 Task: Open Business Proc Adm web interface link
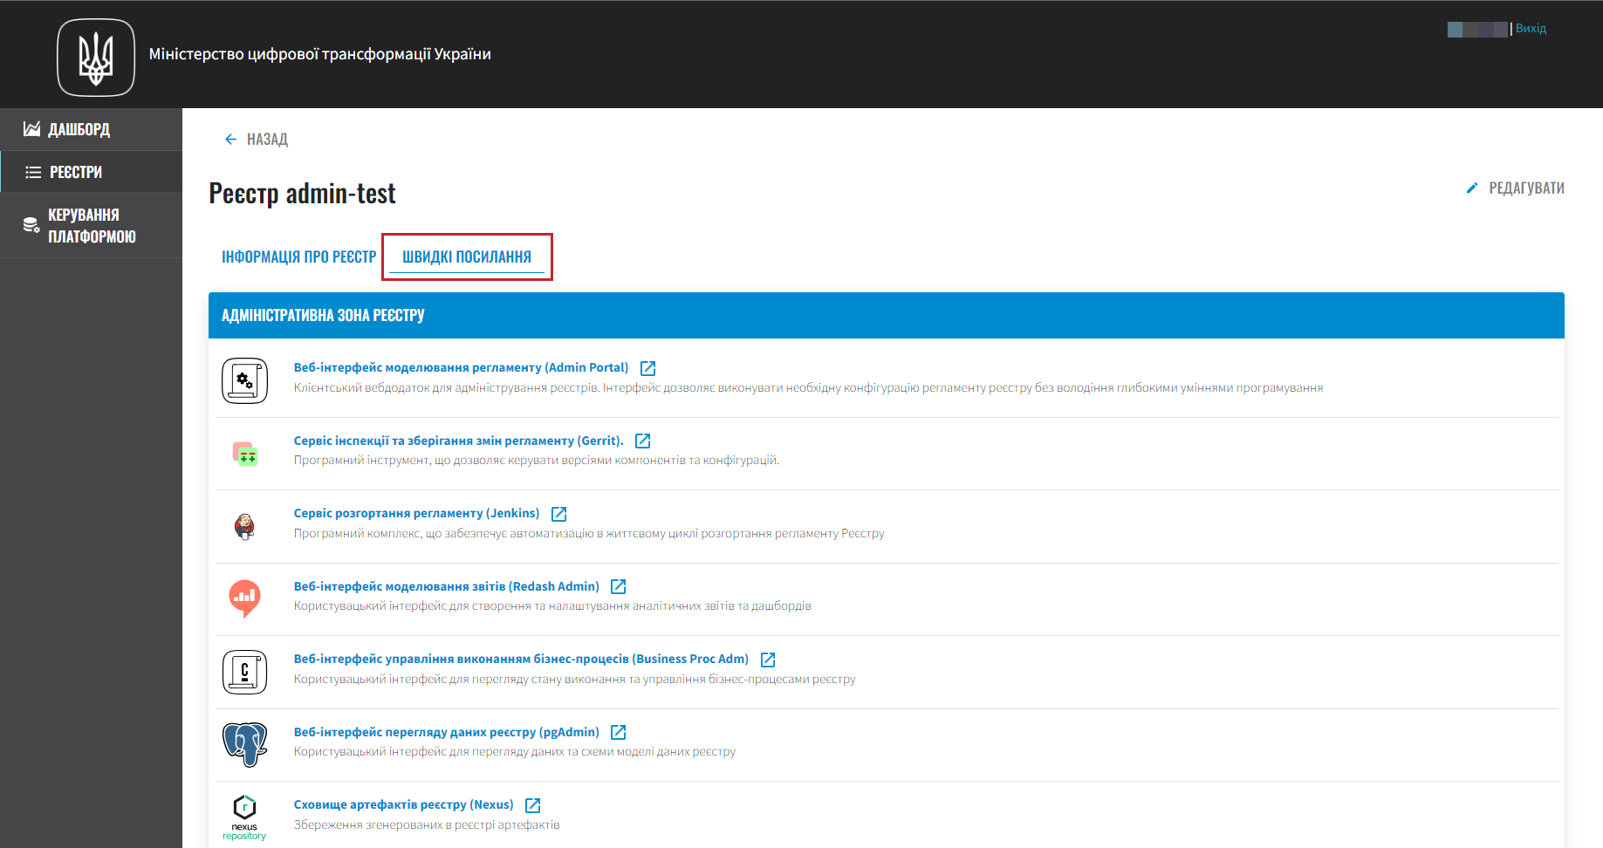[x=521, y=659]
